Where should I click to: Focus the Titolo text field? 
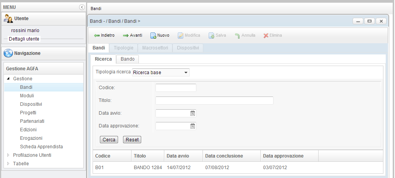(x=214, y=101)
